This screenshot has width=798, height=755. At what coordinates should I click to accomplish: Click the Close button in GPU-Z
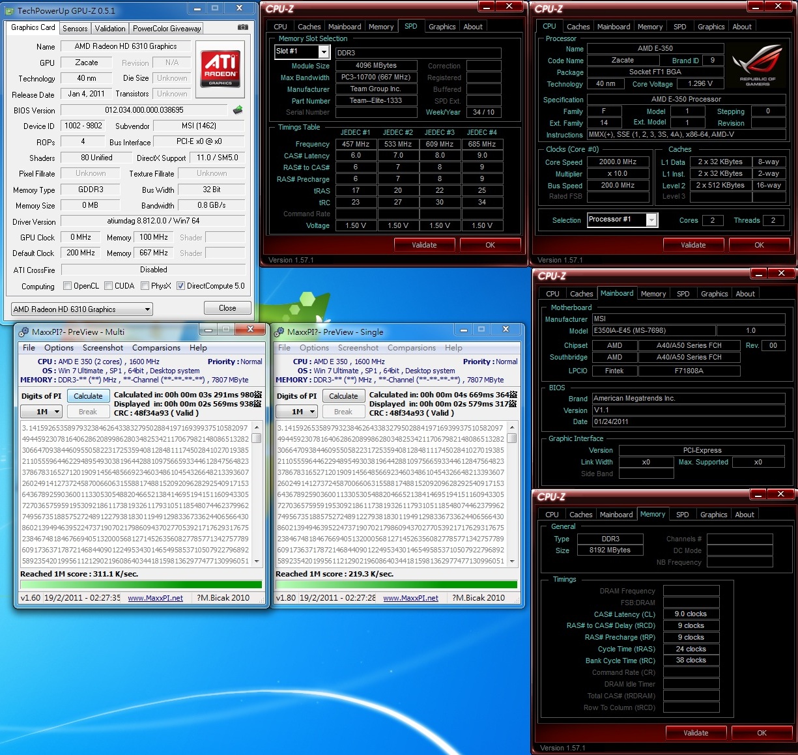tap(227, 308)
